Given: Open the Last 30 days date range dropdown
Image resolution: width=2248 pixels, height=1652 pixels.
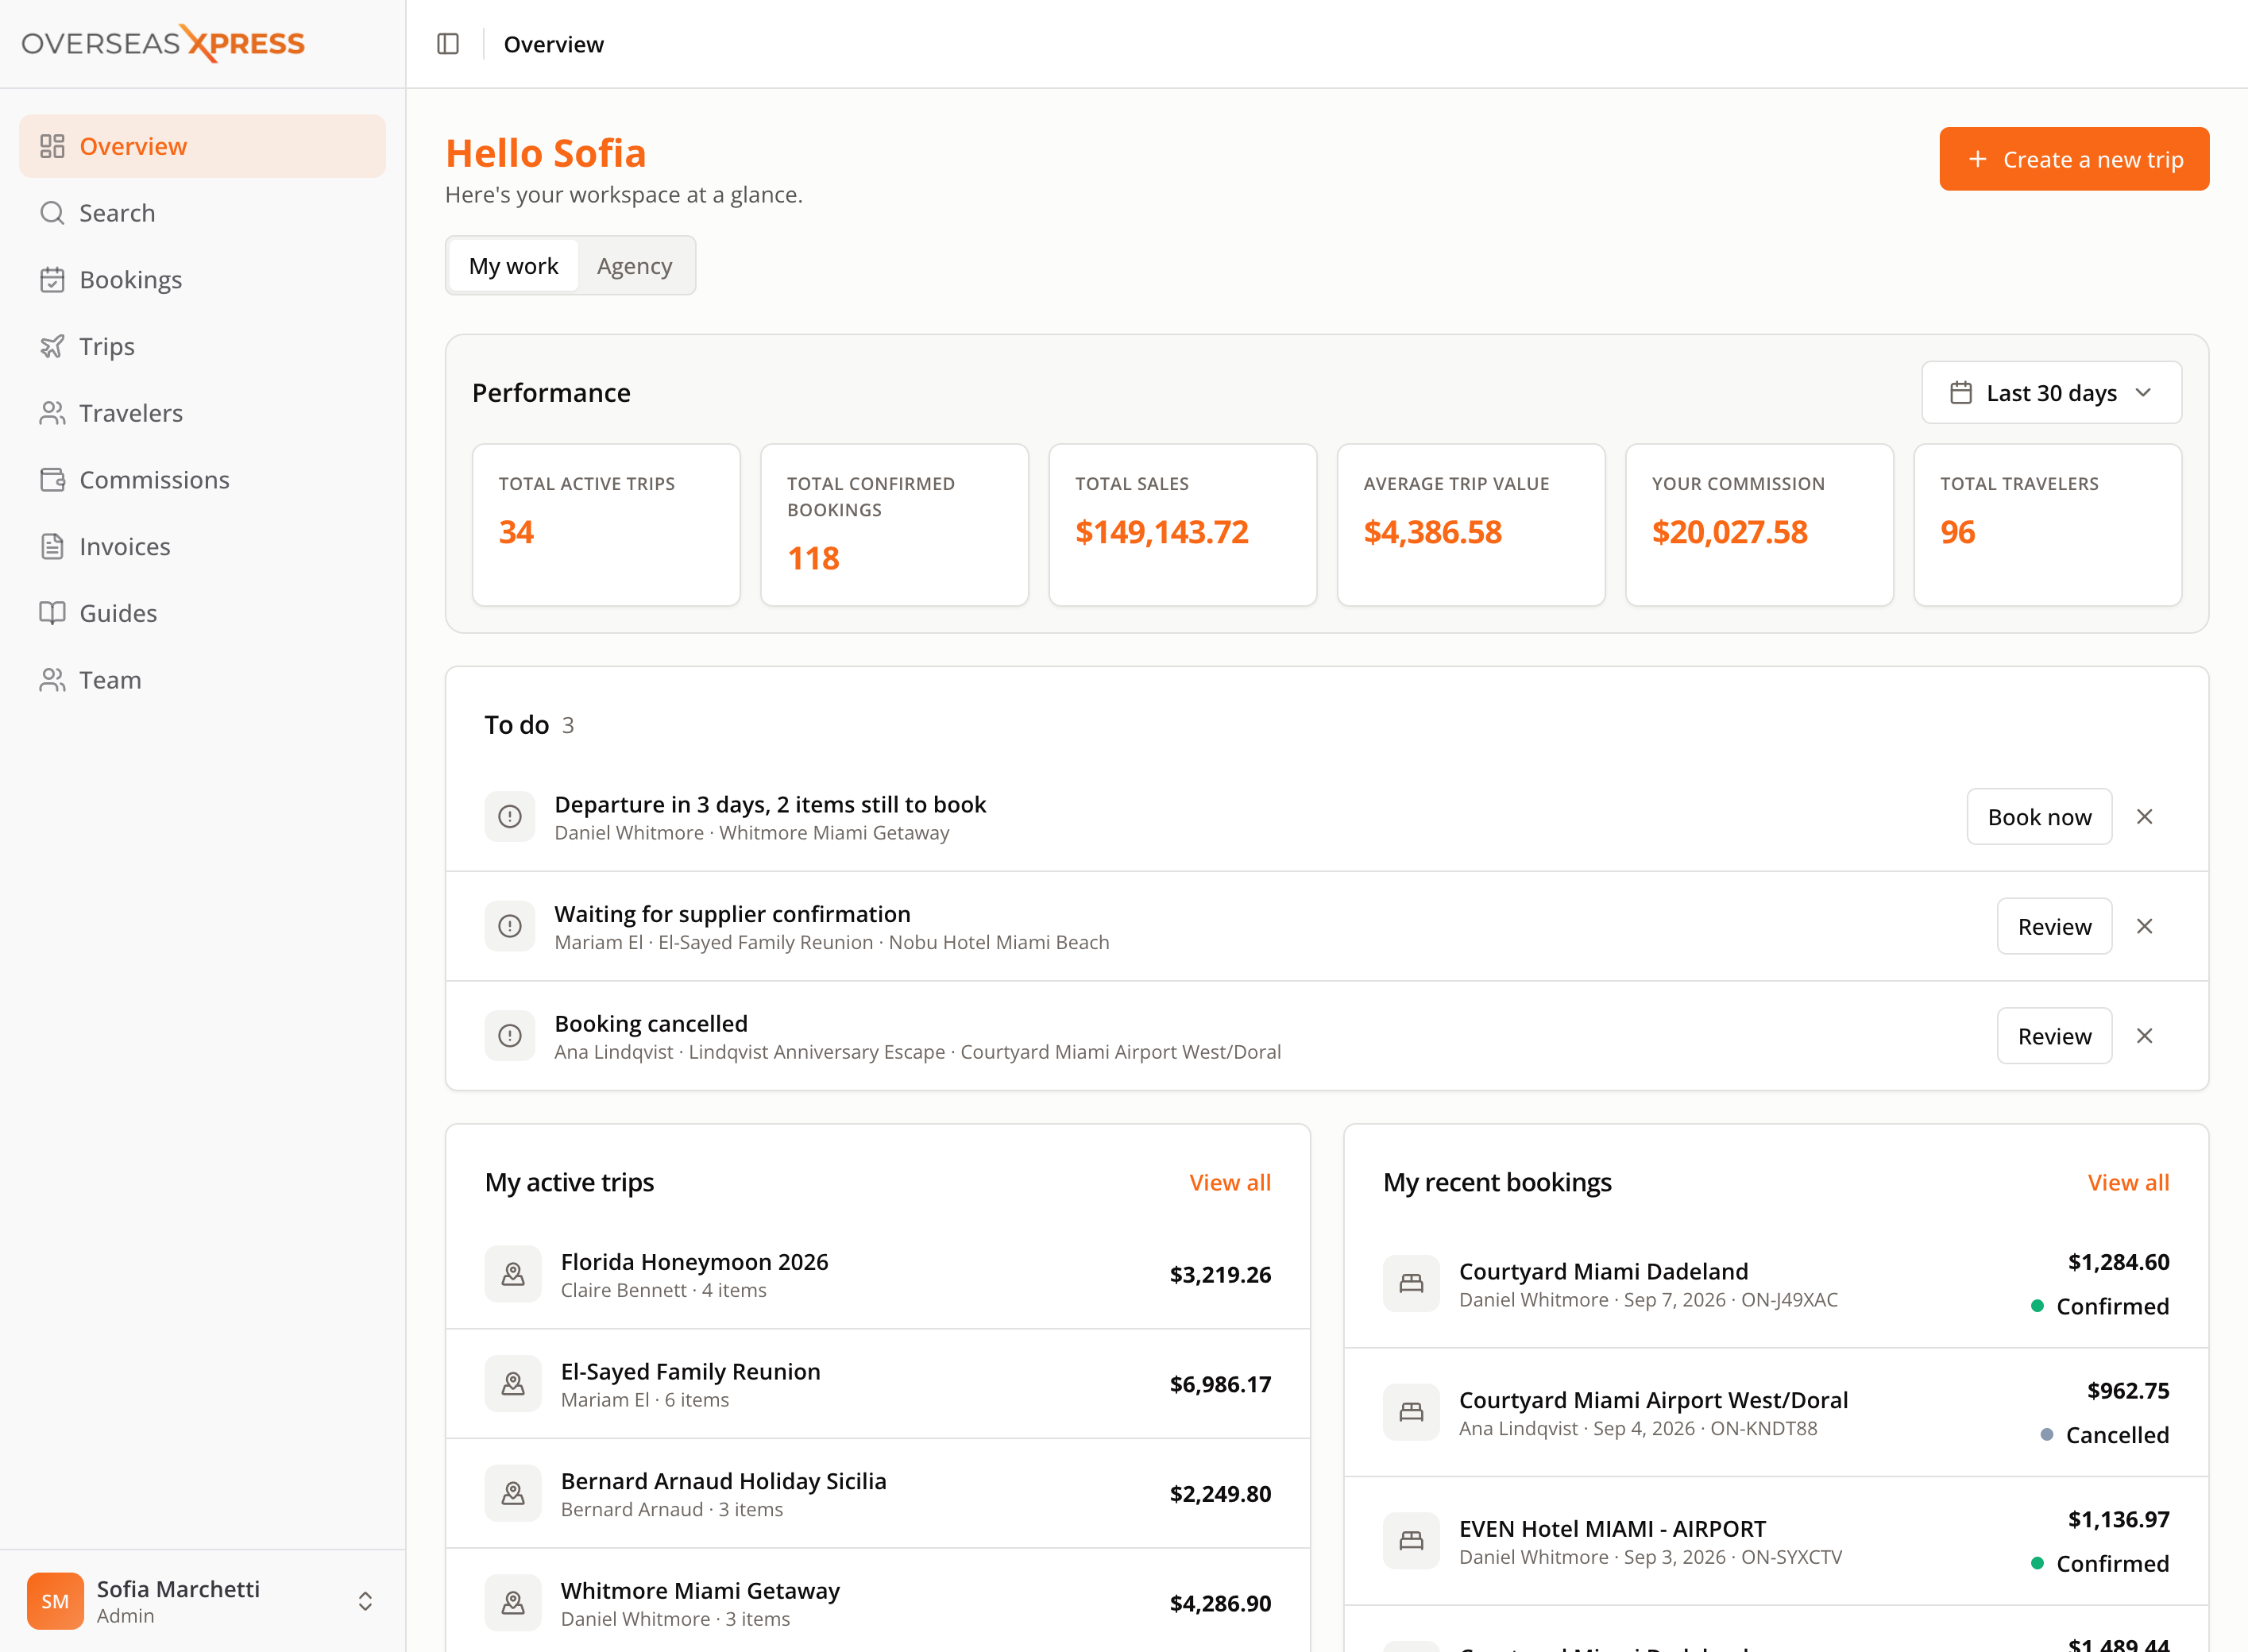Looking at the screenshot, I should 2051,392.
